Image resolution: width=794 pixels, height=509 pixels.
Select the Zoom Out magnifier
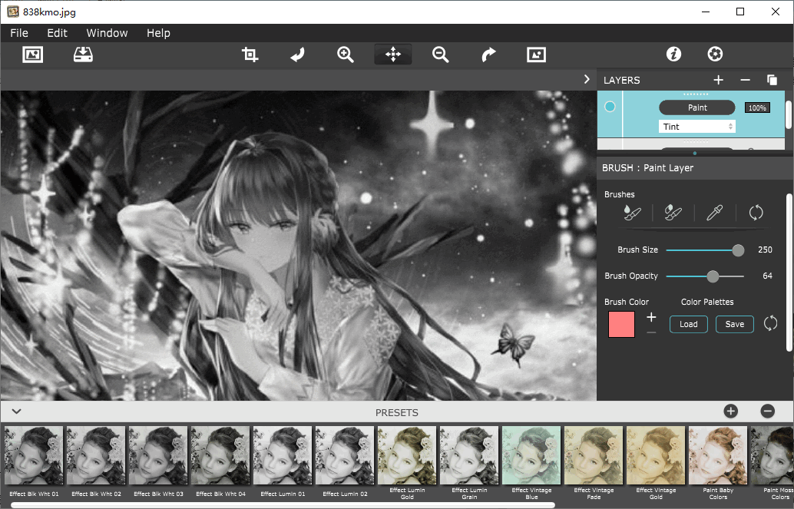click(x=441, y=55)
